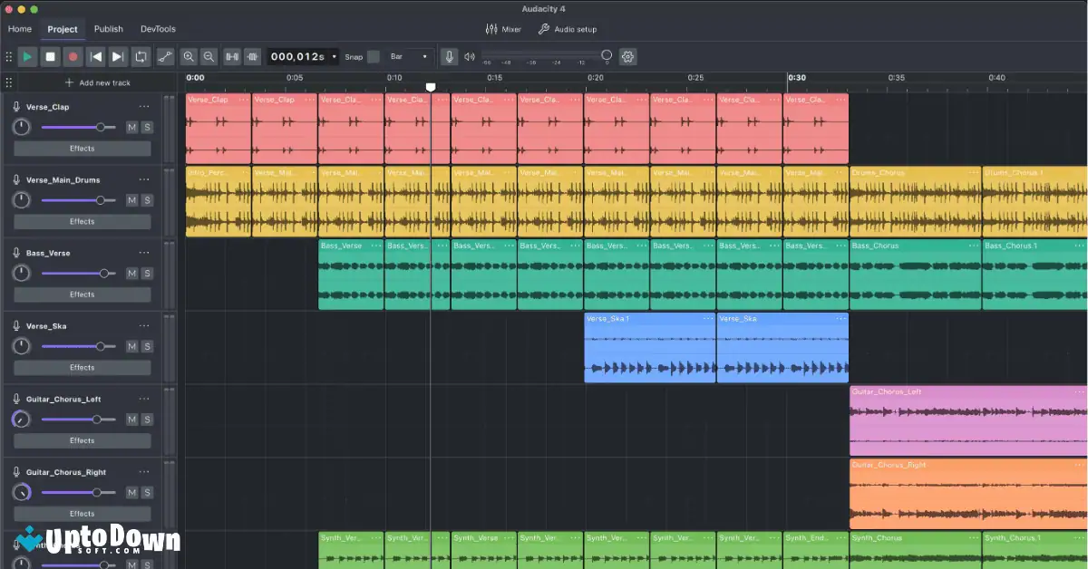Click the Zoom Out magnifier icon
This screenshot has height=569, width=1088.
(x=208, y=56)
